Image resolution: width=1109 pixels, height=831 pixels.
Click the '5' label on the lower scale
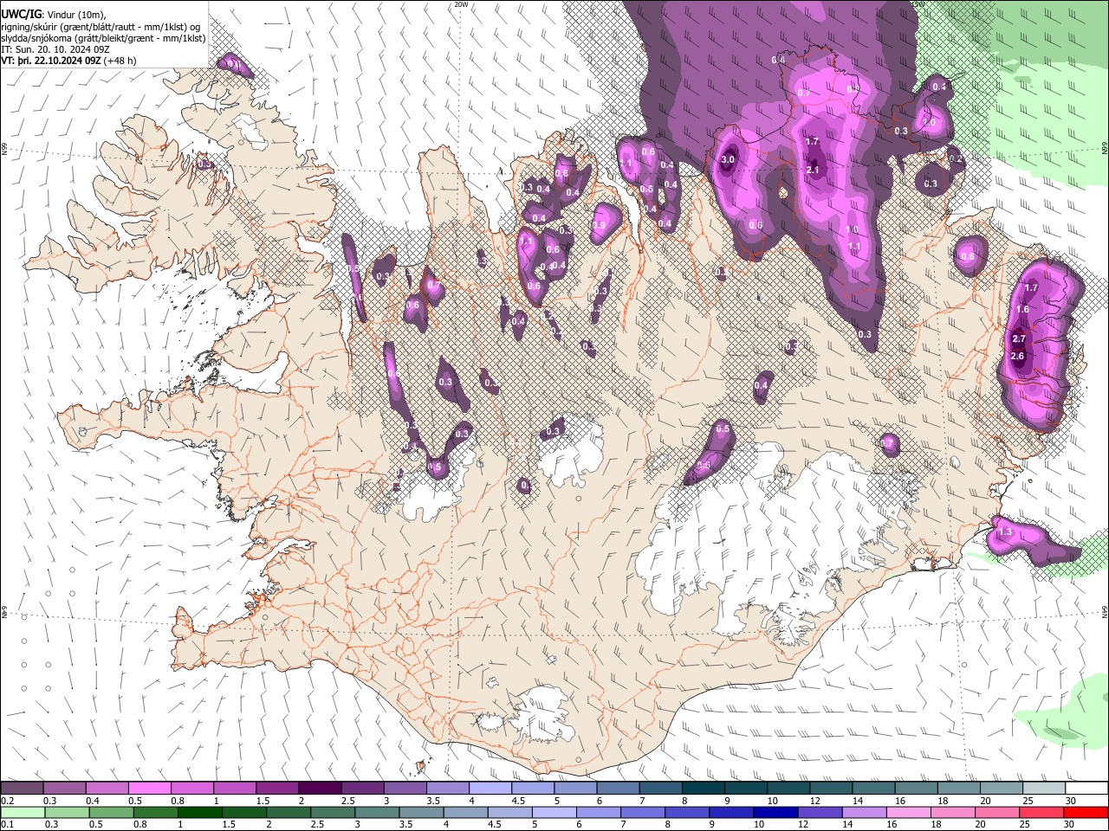tap(535, 825)
